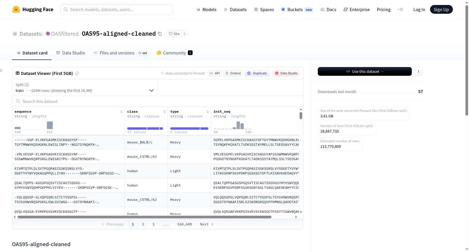The image size is (469, 252).
Task: Open the Models page
Action: tap(206, 9)
